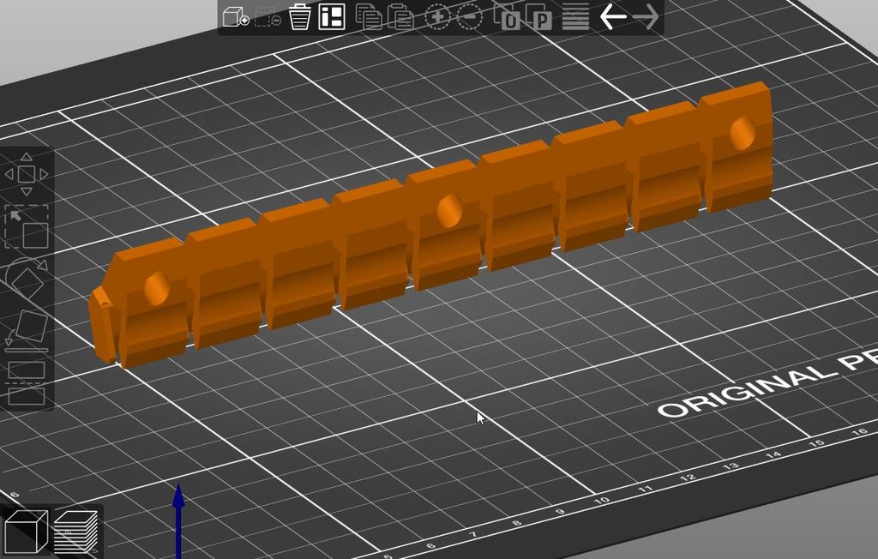Click the Add instance plus icon
The image size is (878, 559).
click(437, 17)
